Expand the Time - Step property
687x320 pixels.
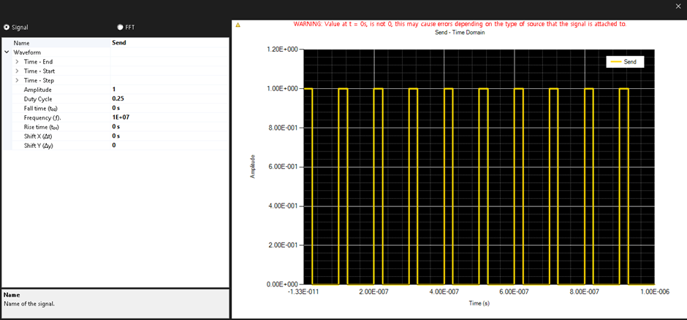17,80
